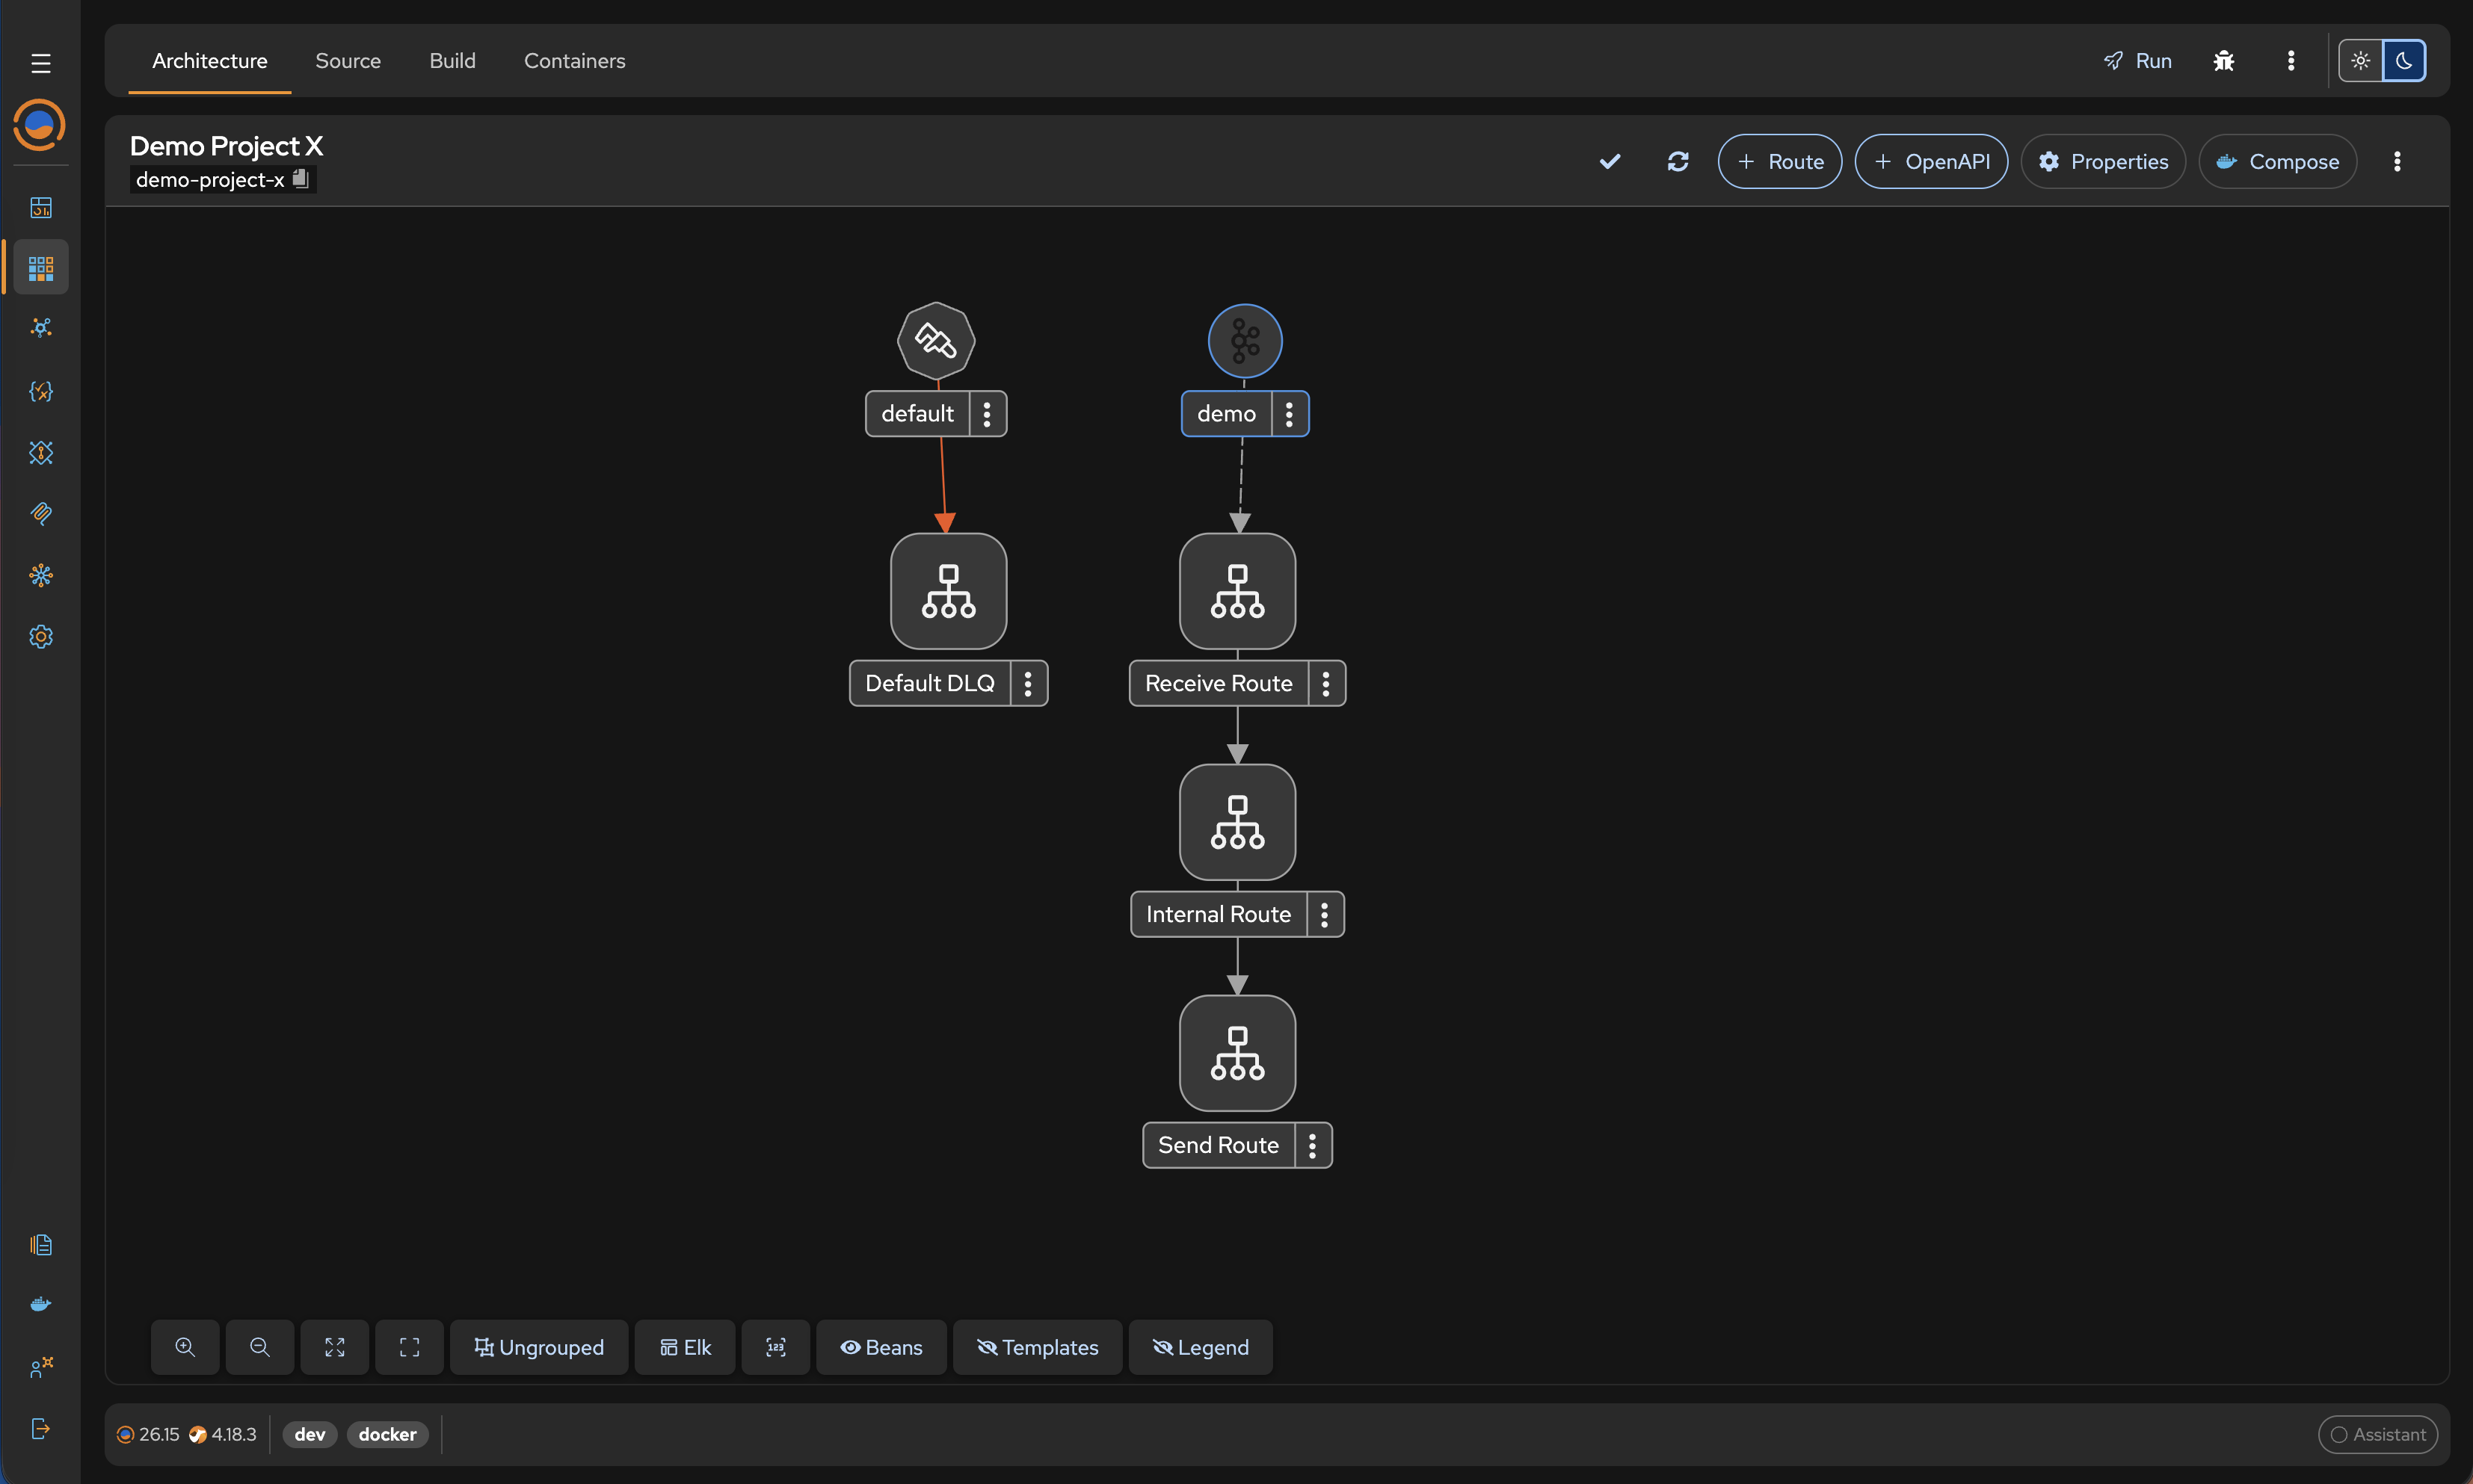Viewport: 2473px width, 1484px height.
Task: Open the Containers tab
Action: coord(574,61)
